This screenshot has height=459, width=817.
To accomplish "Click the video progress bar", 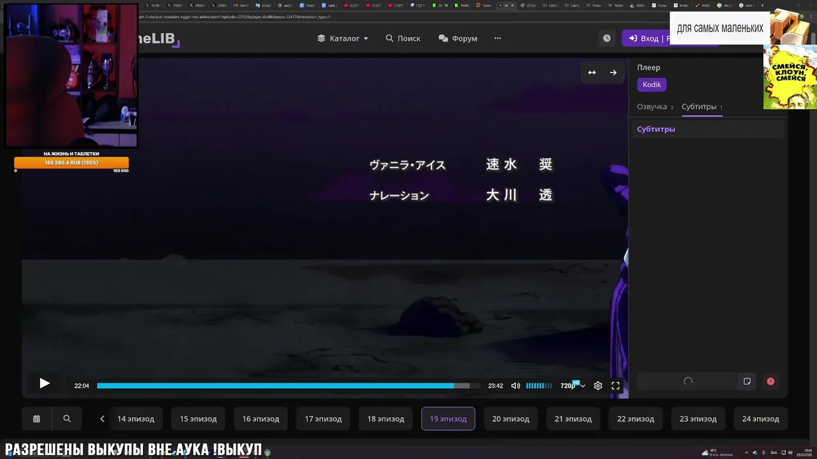I will 288,386.
